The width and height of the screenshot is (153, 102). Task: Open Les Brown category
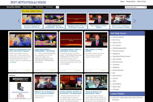click(116, 65)
